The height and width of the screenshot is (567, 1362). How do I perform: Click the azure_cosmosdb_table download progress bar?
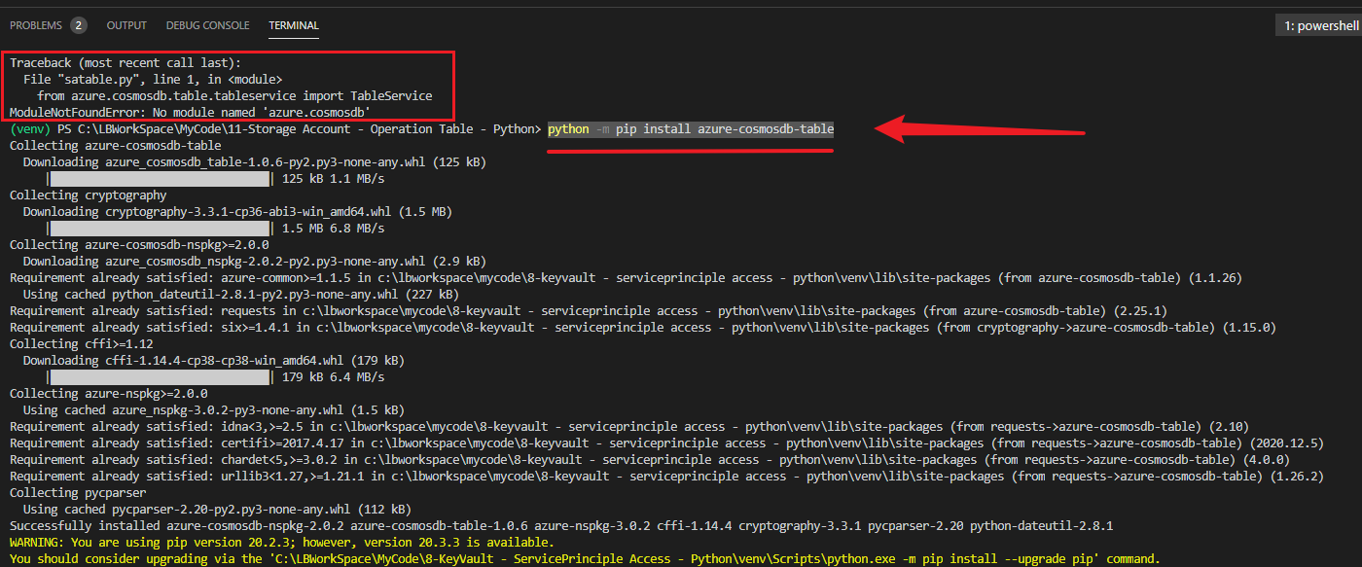[160, 179]
